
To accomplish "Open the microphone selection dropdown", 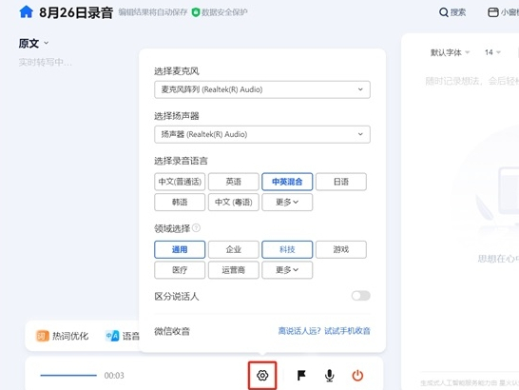I will [x=262, y=89].
